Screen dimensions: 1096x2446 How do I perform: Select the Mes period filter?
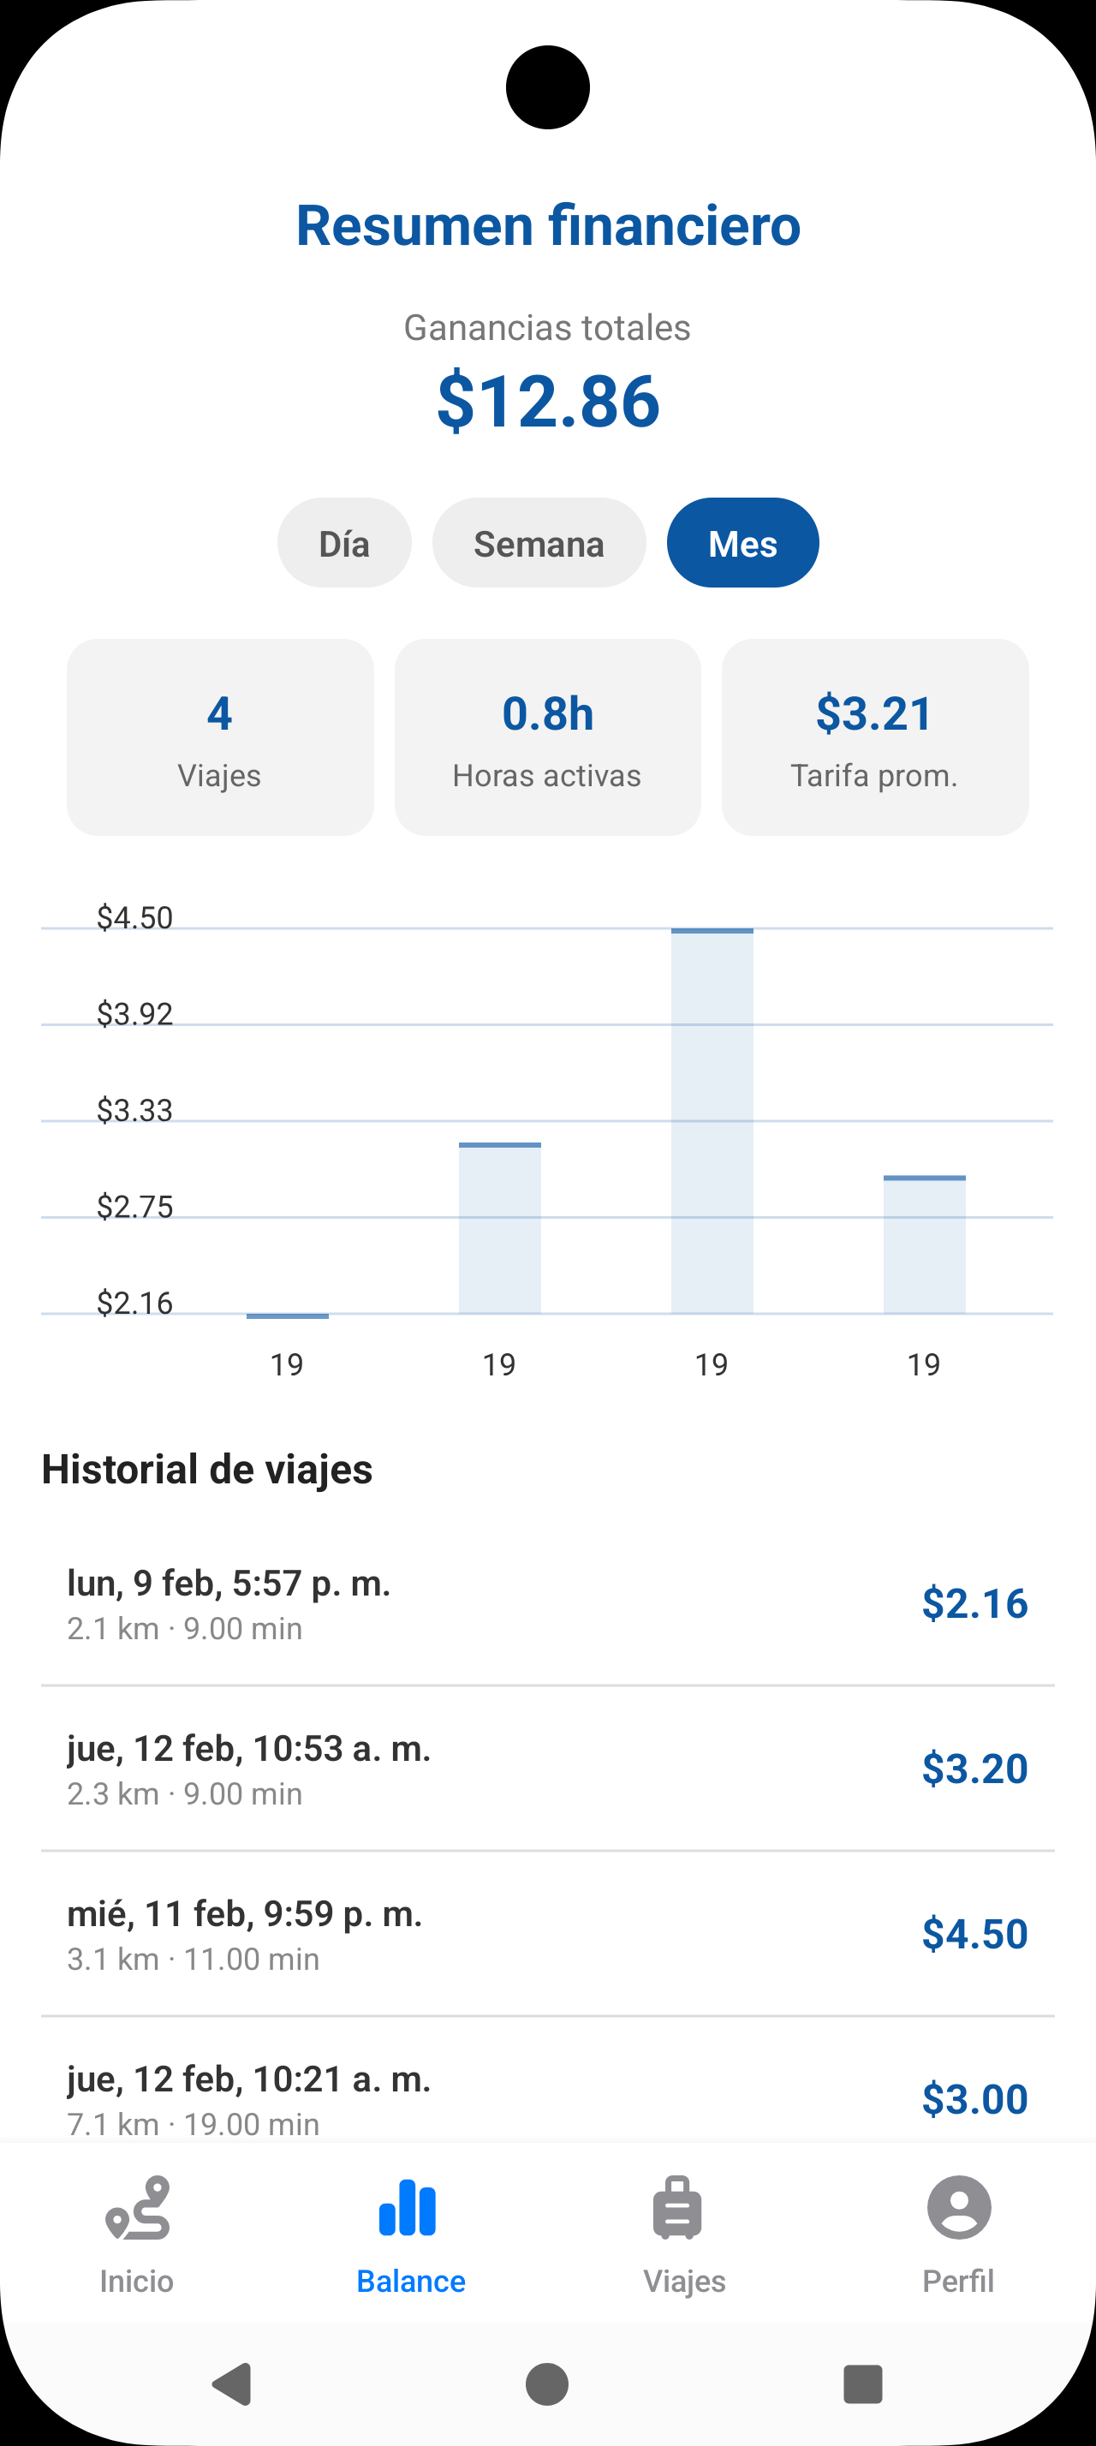point(743,543)
